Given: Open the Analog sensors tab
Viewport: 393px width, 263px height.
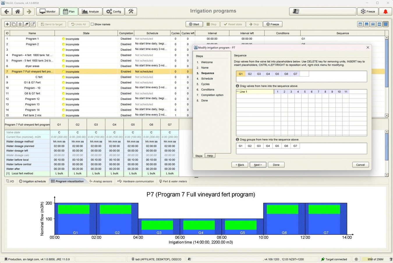Looking at the screenshot, I should [x=100, y=181].
